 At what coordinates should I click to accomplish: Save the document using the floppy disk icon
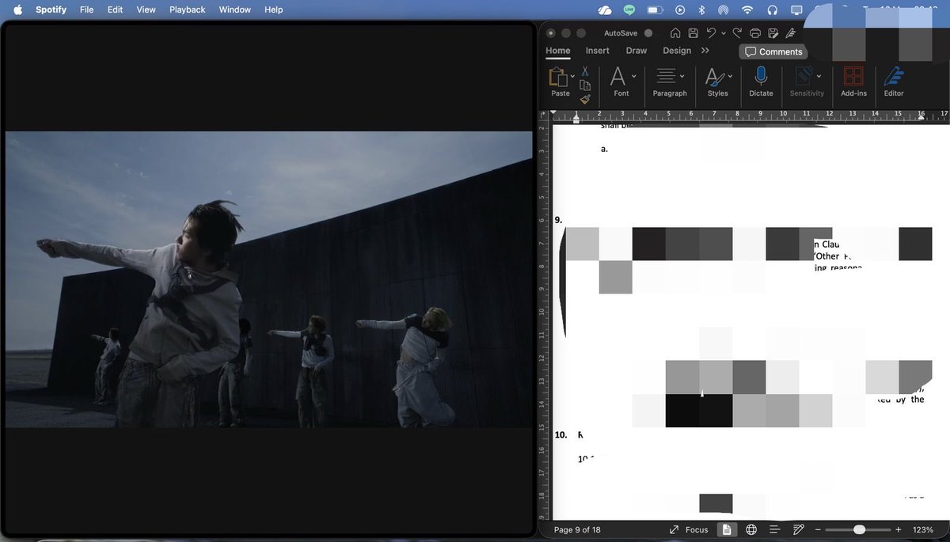pyautogui.click(x=693, y=33)
